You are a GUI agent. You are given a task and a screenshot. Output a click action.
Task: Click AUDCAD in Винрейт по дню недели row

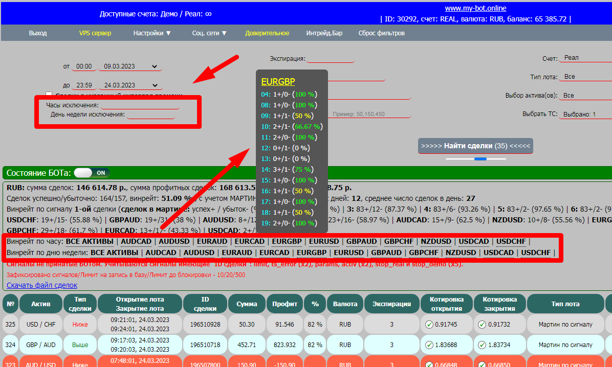click(161, 253)
